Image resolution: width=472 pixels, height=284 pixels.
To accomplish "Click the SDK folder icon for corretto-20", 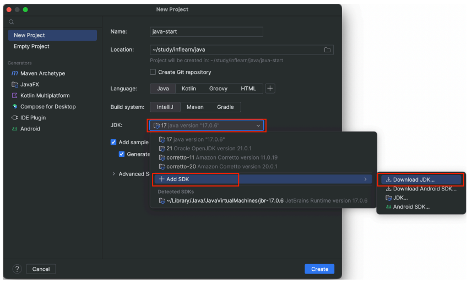I will (162, 167).
